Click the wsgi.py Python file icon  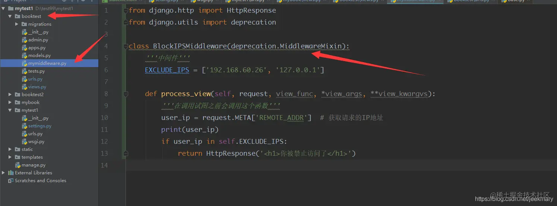click(x=25, y=142)
